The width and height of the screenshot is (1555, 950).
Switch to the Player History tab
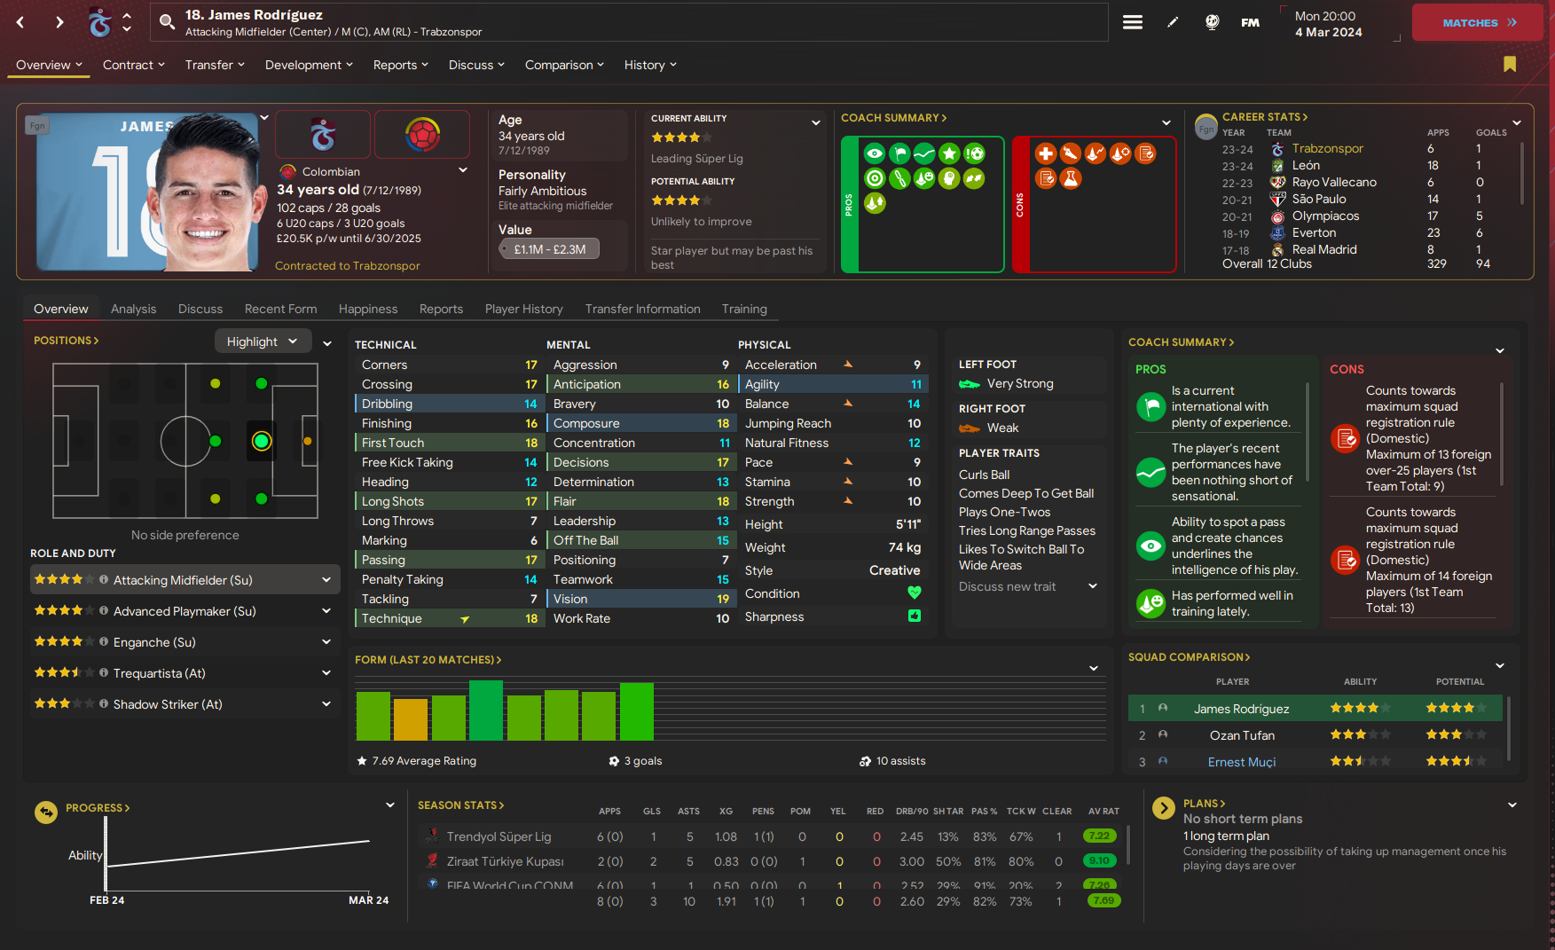[523, 309]
